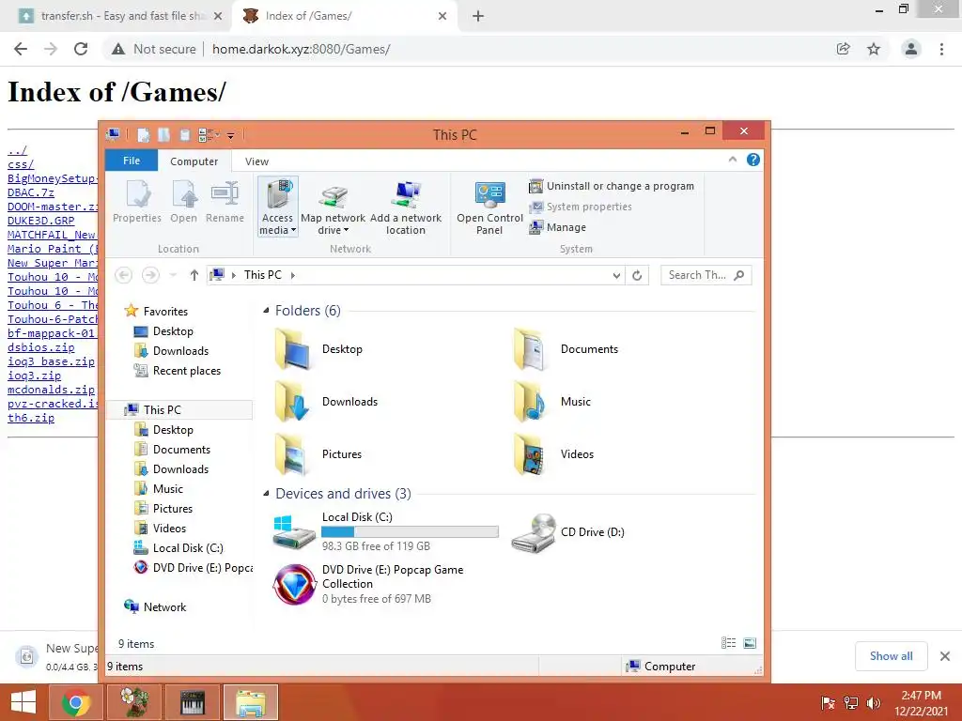Select Downloads under Favorites

click(171, 351)
